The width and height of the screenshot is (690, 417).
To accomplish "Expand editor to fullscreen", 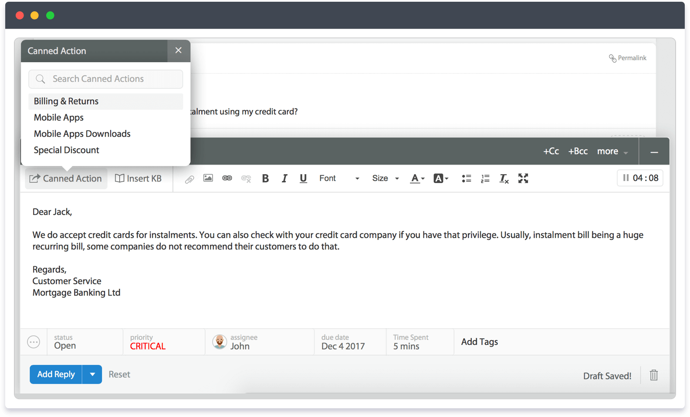I will 523,178.
